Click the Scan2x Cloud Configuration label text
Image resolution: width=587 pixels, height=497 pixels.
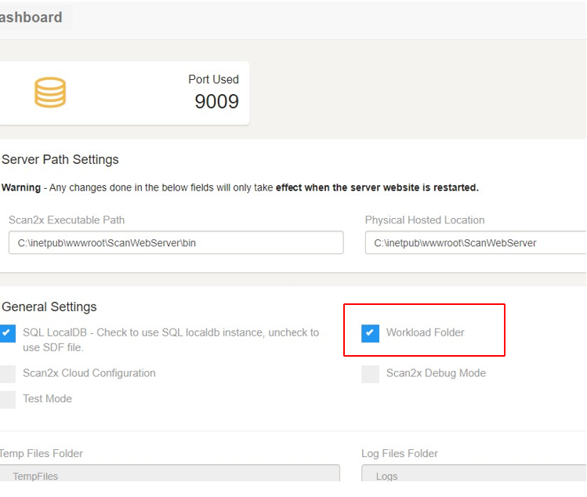89,374
